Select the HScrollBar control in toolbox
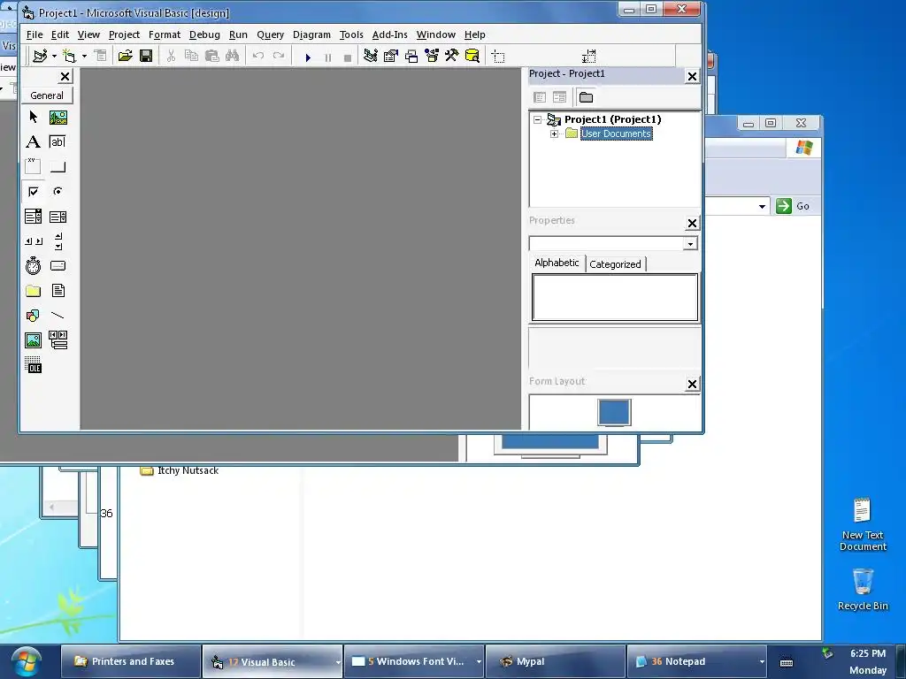The width and height of the screenshot is (906, 679). coord(33,241)
